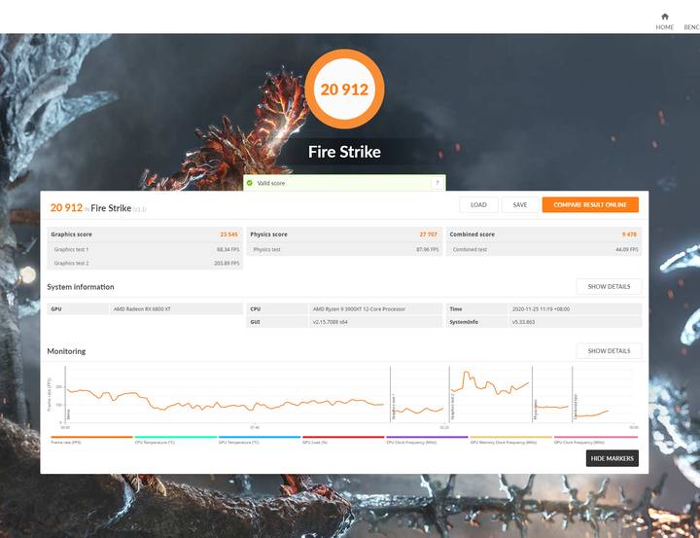Select the Physics score value 27 707
Screen dimensions: 700x538
click(x=428, y=234)
